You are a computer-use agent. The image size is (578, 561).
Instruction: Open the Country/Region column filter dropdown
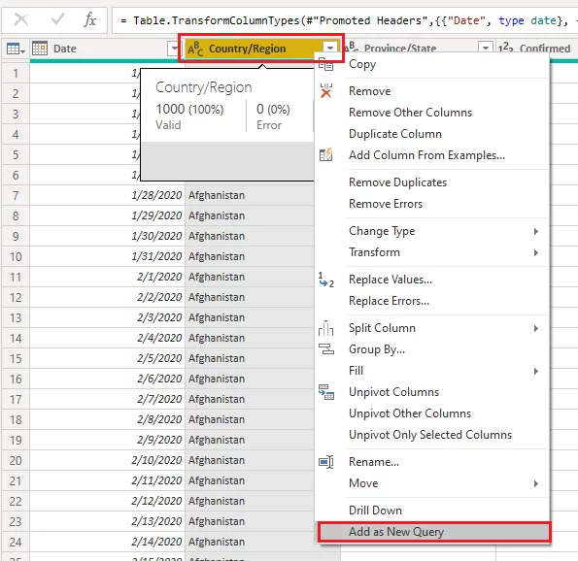[330, 48]
